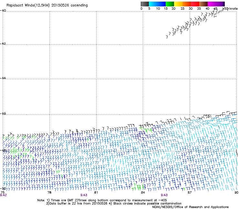The height and width of the screenshot is (209, 239).
Task: Click the longitude label '75'
Action: pyautogui.click(x=3, y=192)
